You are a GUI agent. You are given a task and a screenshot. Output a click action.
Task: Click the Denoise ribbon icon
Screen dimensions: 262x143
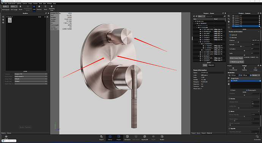pyautogui.click(x=39, y=8)
